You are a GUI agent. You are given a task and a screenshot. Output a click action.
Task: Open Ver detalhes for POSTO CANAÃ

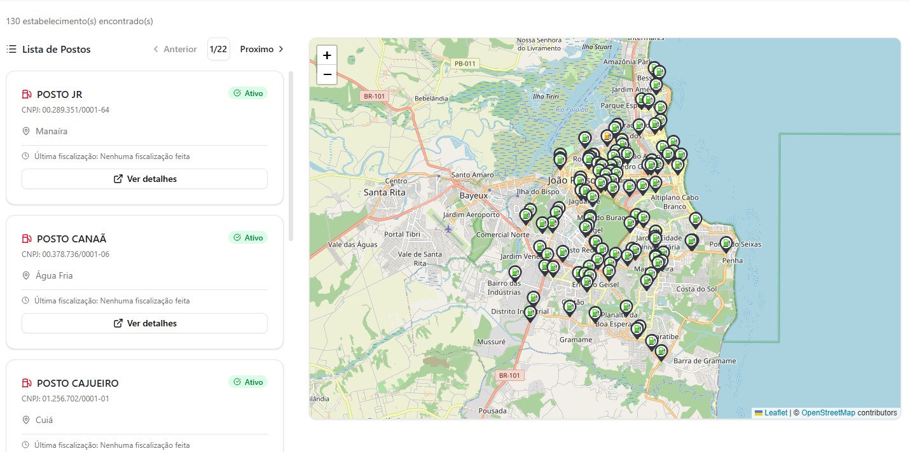pos(144,323)
